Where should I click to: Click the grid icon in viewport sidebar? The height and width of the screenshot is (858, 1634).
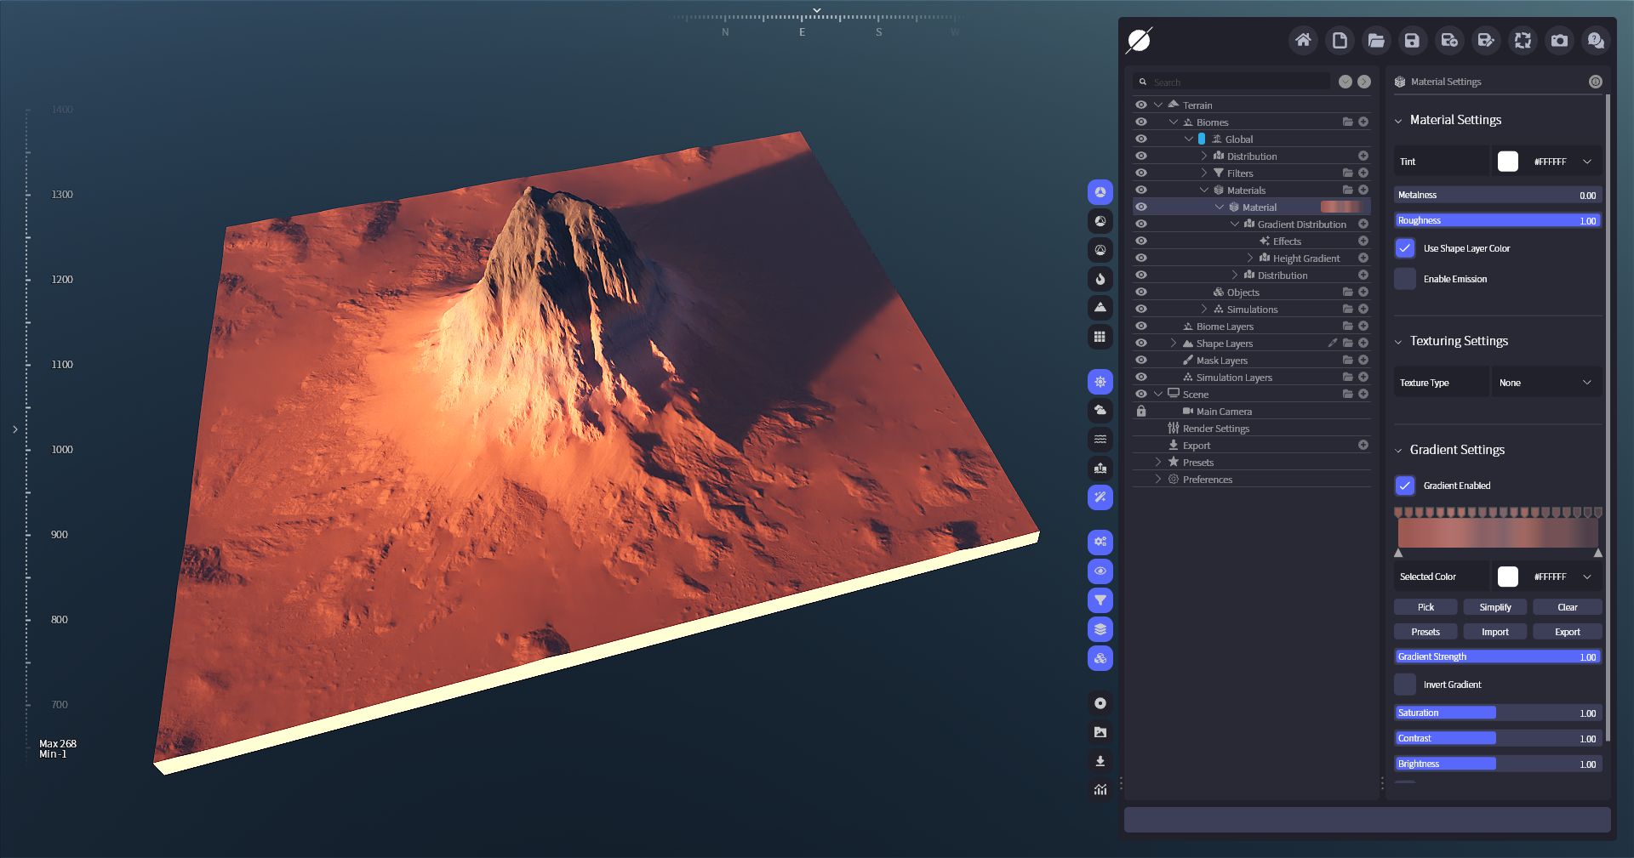1100,337
